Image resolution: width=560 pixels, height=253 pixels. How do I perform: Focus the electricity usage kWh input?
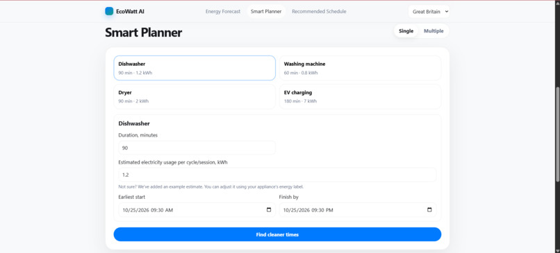tap(277, 175)
